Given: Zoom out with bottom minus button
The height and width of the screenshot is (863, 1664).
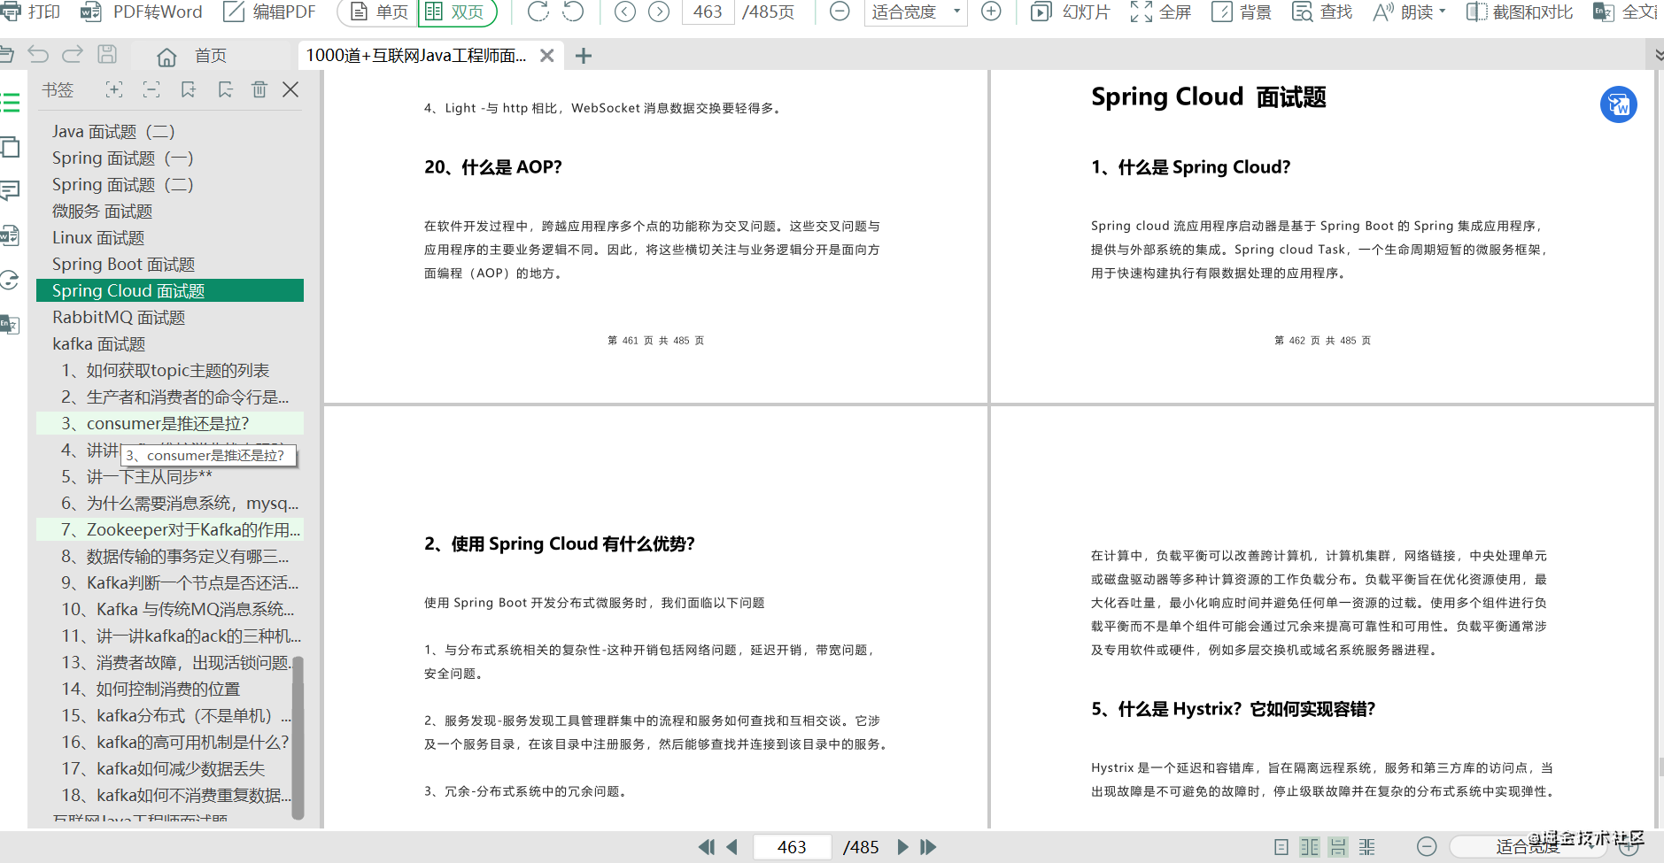Looking at the screenshot, I should pos(1427,847).
